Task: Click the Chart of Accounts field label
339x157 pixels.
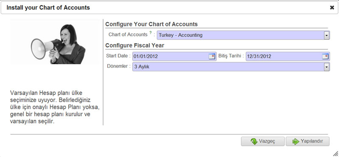Action: coord(128,35)
